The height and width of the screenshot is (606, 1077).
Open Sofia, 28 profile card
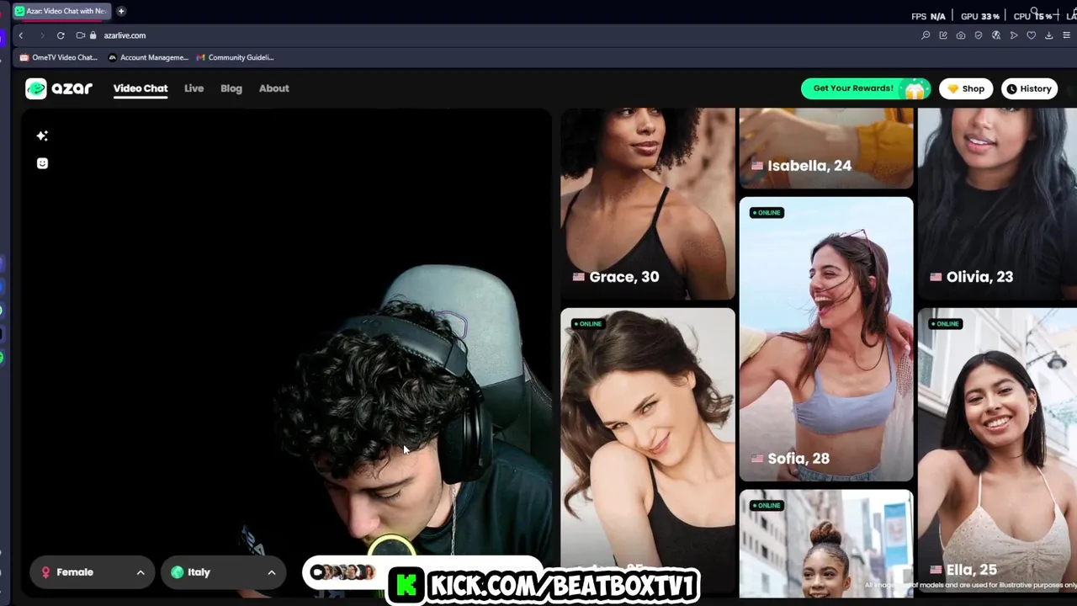(826, 339)
